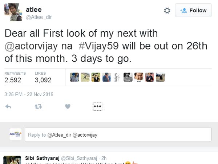
Task: Click Sibi Sathyaraj's avatar thumbnail
Action: (12, 160)
